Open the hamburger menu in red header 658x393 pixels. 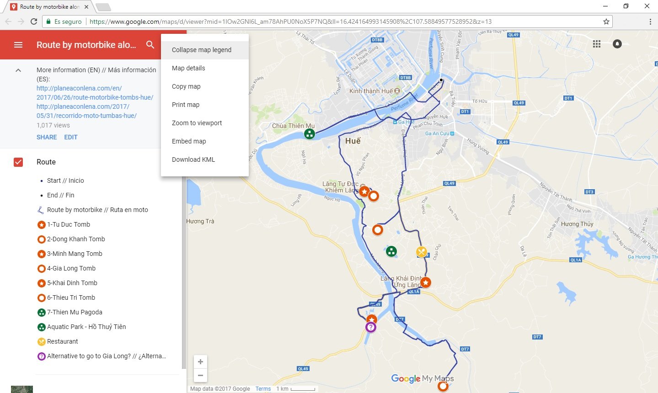tap(18, 45)
